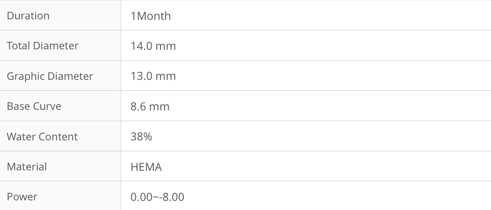Select the 0.00~-8.00 power range
The width and height of the screenshot is (491, 210).
click(x=157, y=197)
